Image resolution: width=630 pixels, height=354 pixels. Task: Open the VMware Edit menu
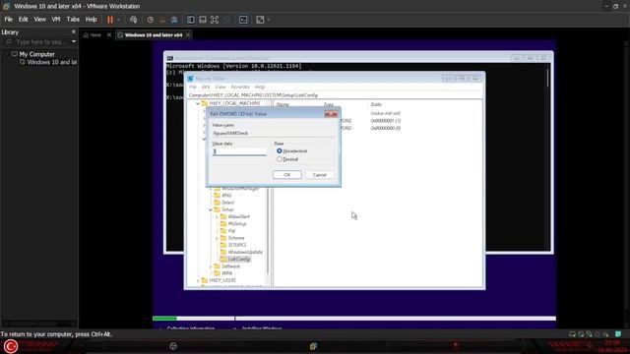pyautogui.click(x=24, y=19)
